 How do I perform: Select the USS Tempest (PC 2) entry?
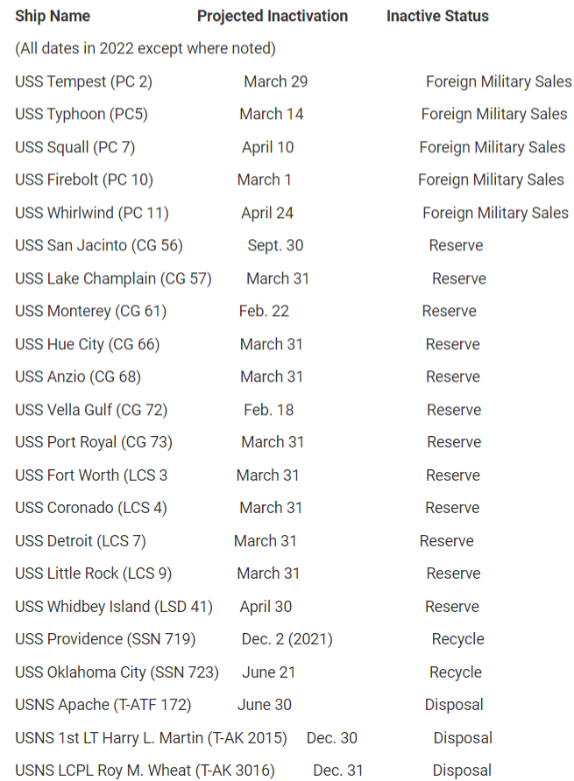(x=83, y=81)
